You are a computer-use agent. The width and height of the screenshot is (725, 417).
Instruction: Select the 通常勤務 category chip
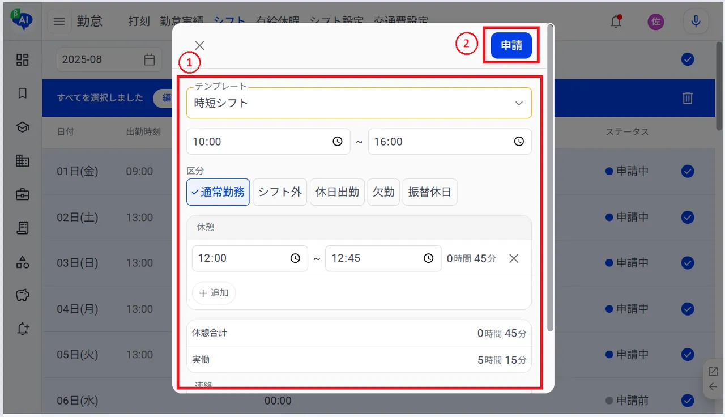218,192
